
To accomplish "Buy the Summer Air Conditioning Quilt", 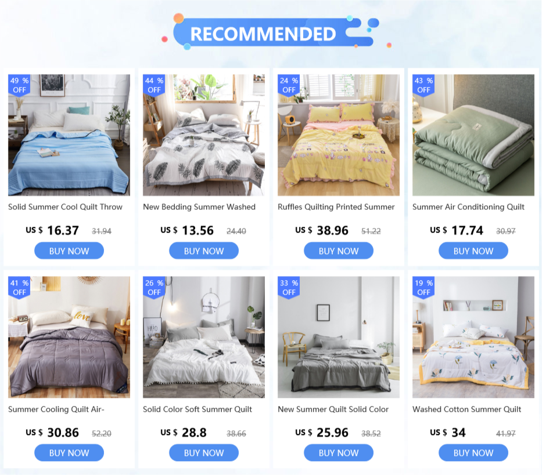I will click(473, 251).
